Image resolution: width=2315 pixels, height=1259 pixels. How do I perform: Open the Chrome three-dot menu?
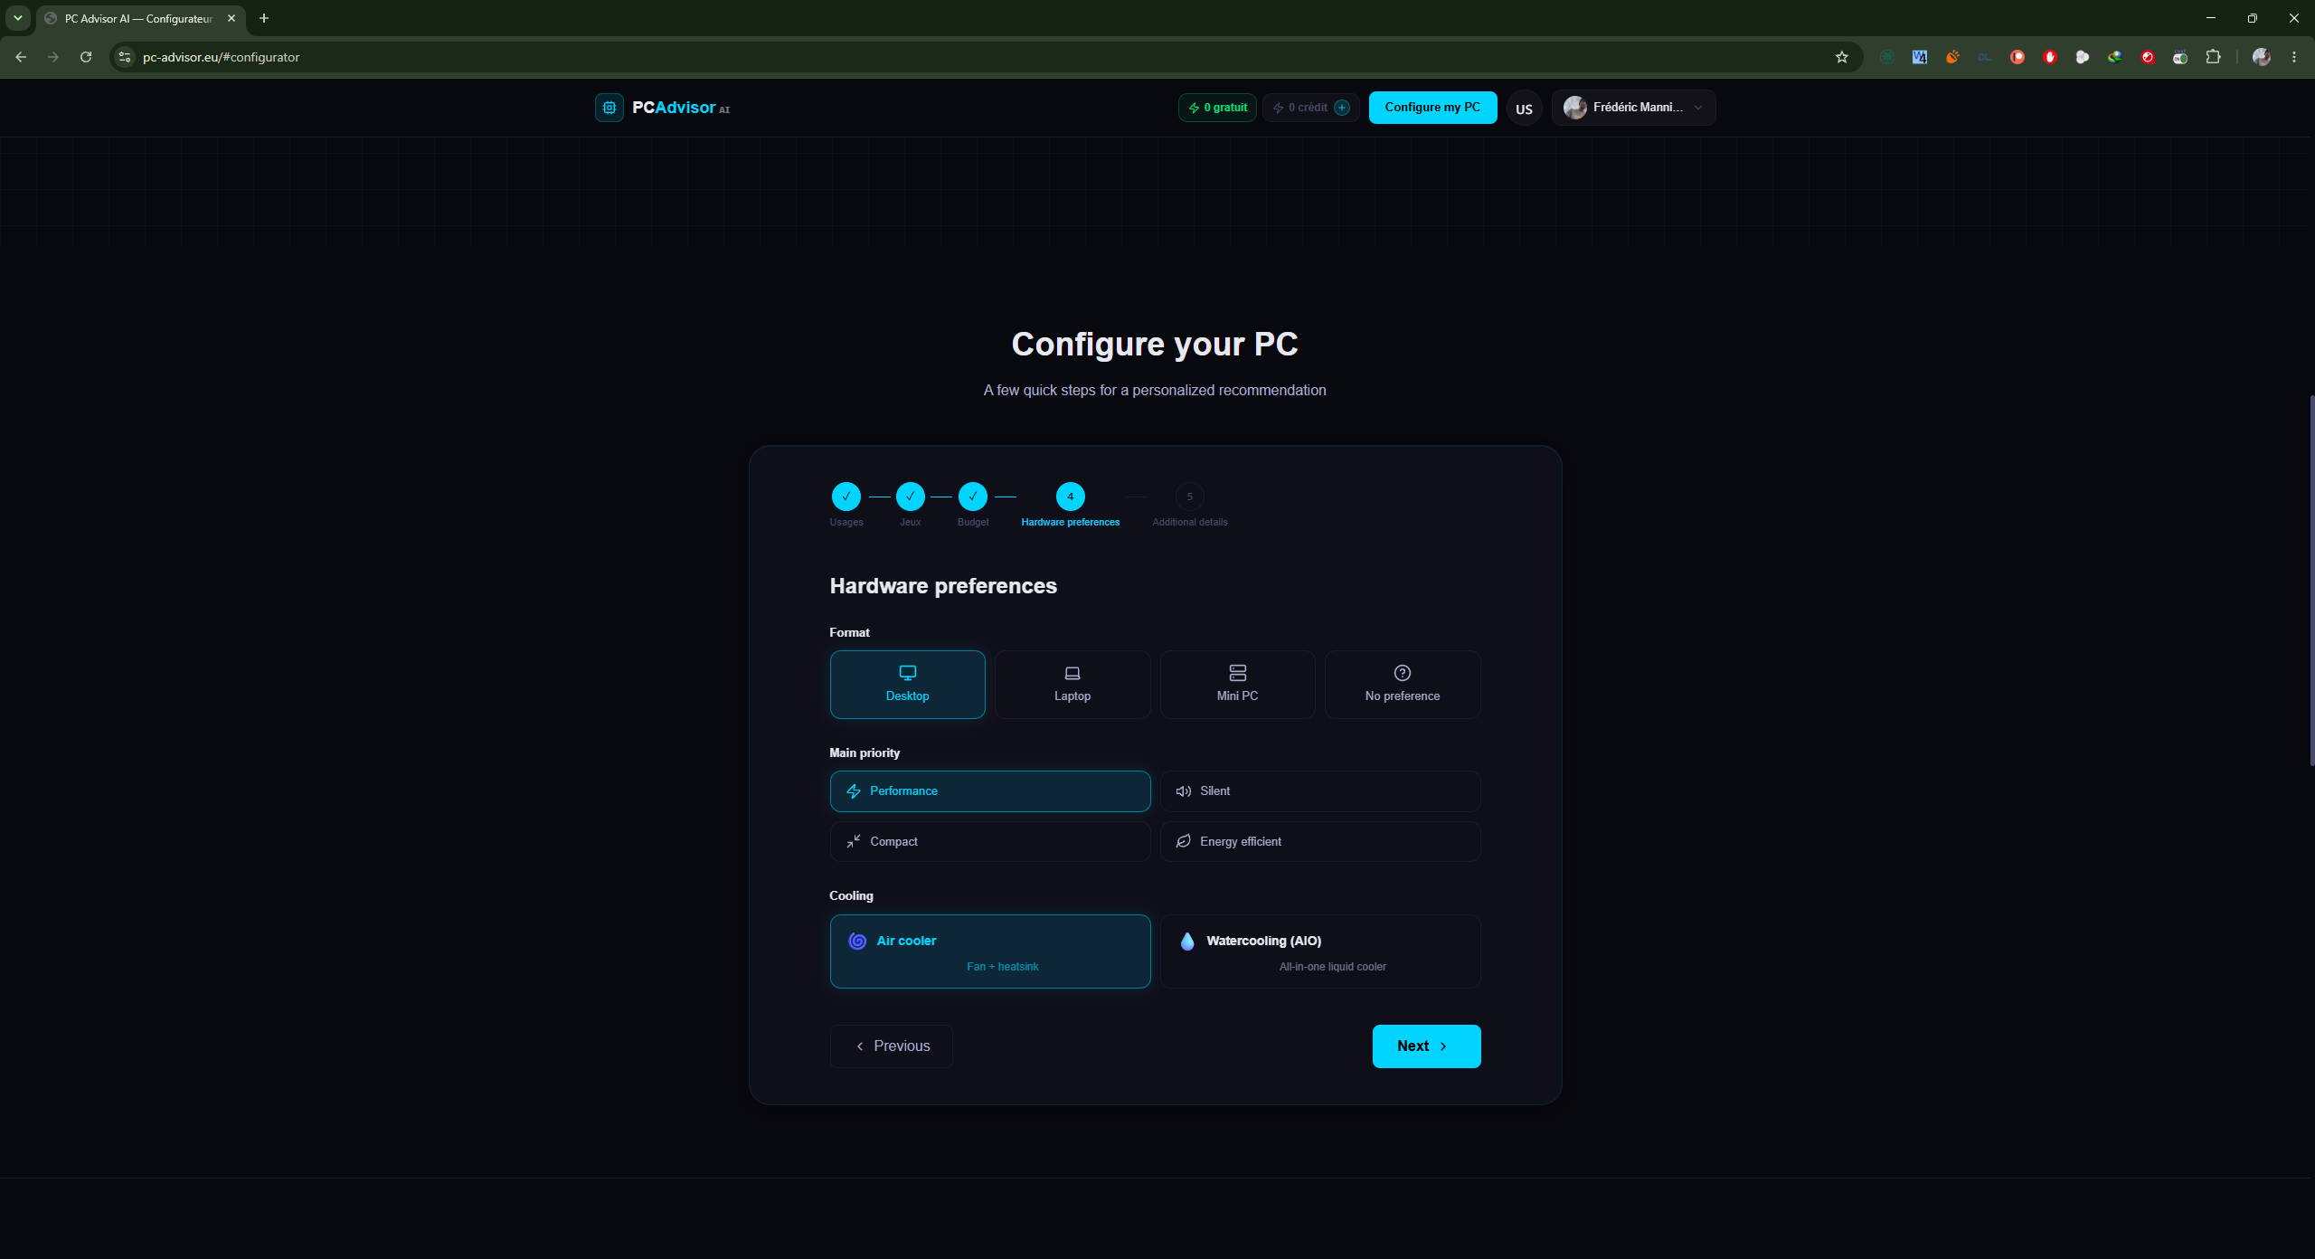(2294, 57)
